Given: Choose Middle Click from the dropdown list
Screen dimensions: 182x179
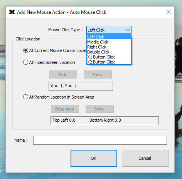Looking at the screenshot, I should [109, 42].
